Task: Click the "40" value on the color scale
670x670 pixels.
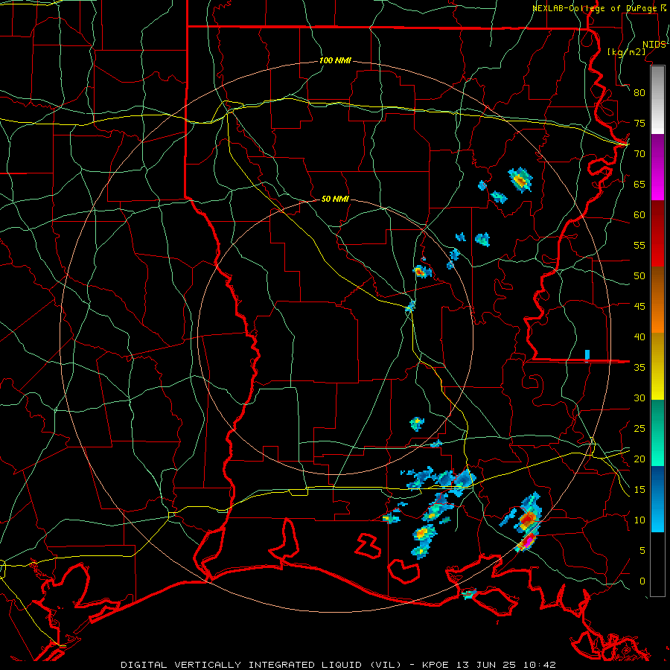Action: [x=639, y=336]
